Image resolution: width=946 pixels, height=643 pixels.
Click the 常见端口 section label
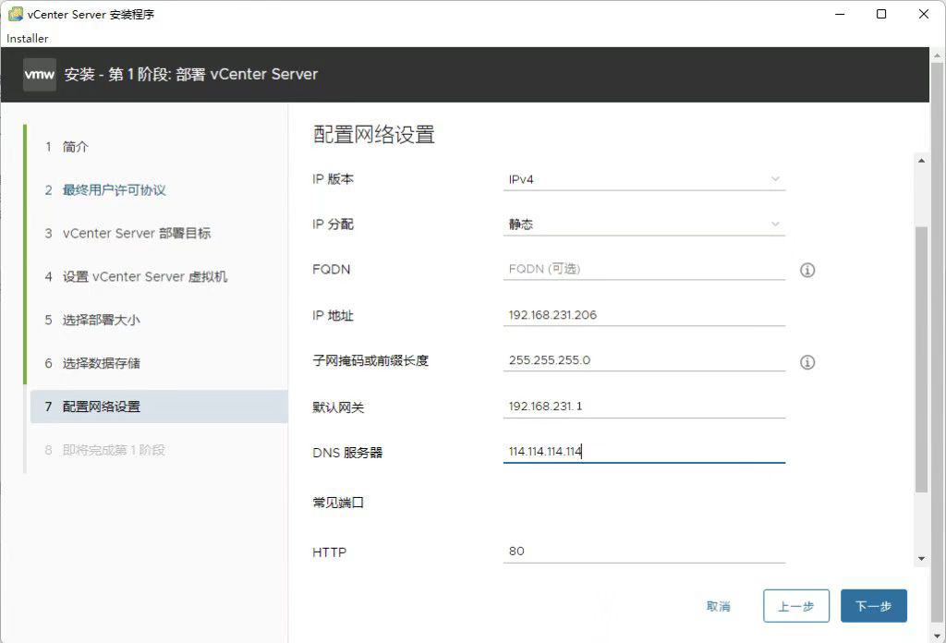tap(338, 503)
